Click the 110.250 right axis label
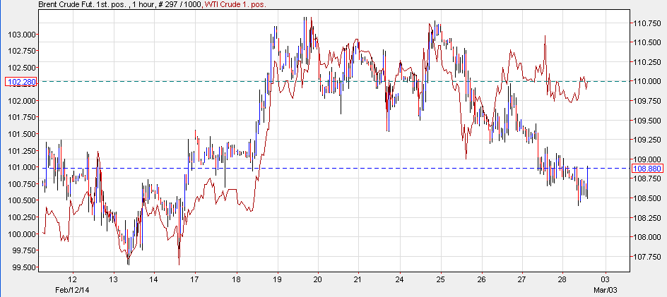The width and height of the screenshot is (667, 297). click(647, 62)
